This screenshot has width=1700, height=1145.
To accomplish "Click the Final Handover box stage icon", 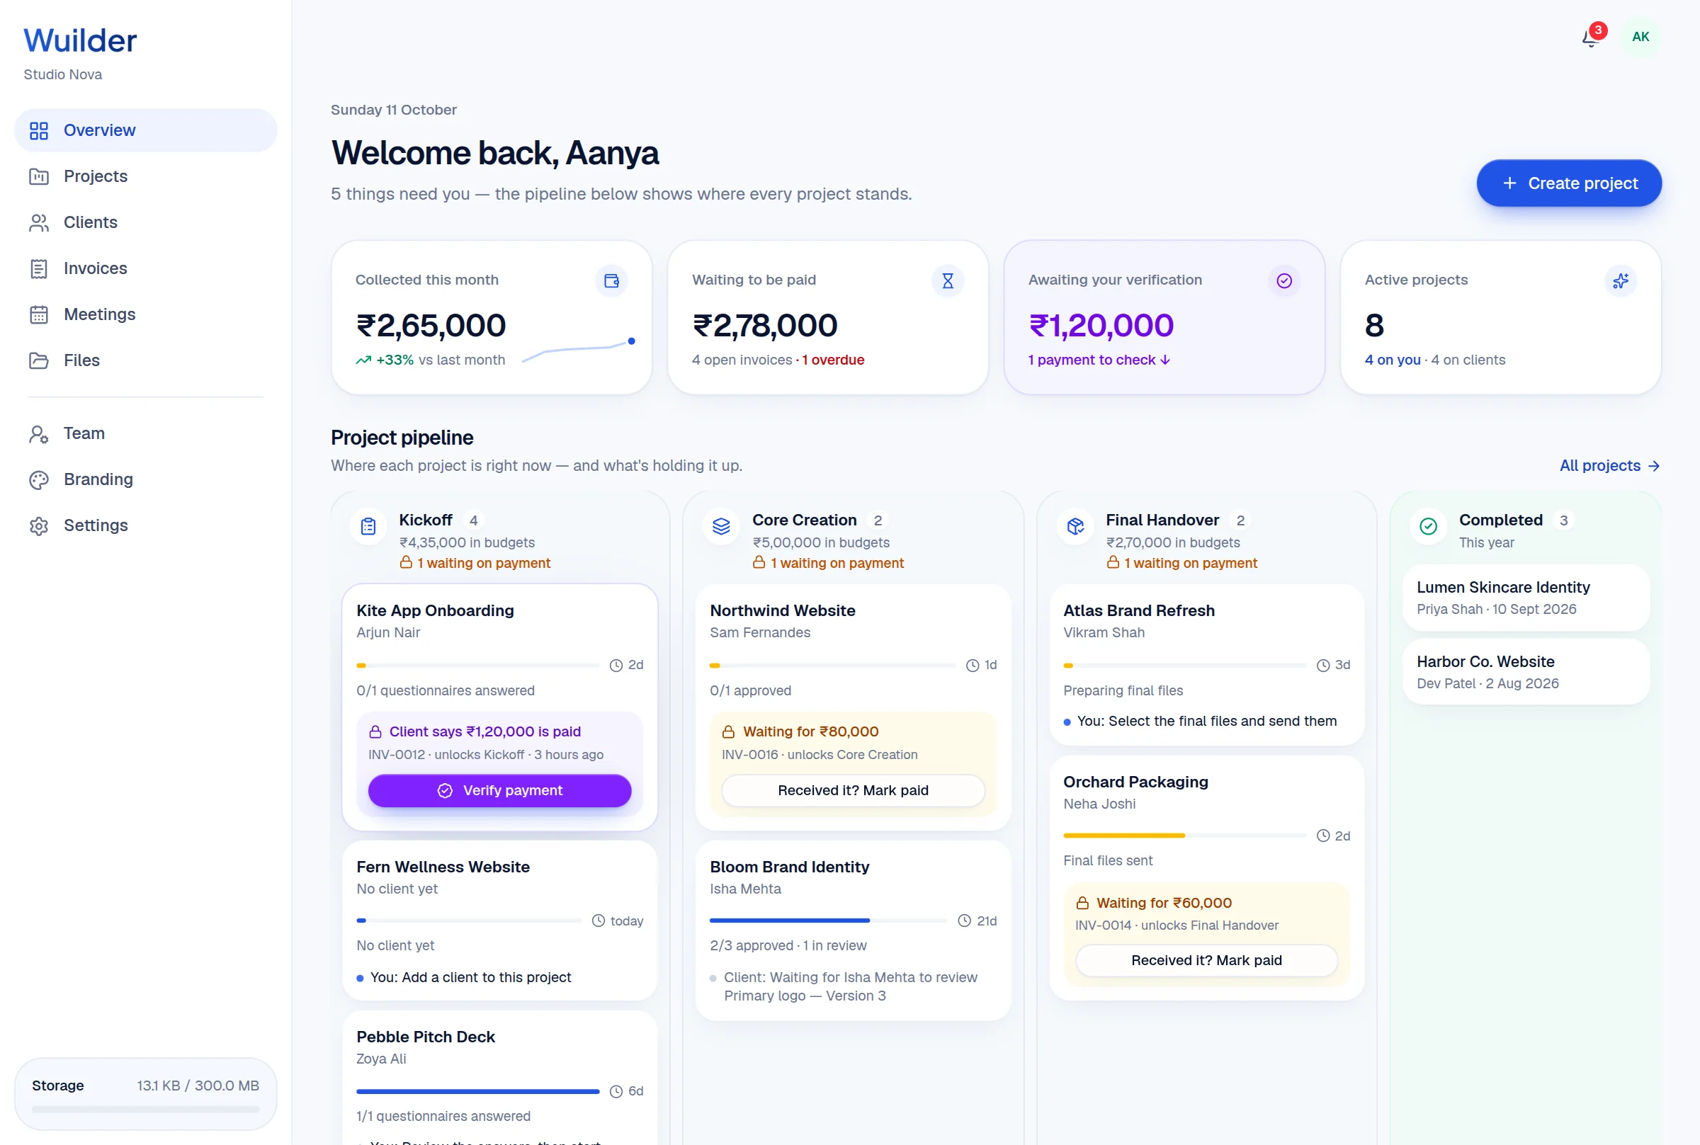I will 1075,525.
